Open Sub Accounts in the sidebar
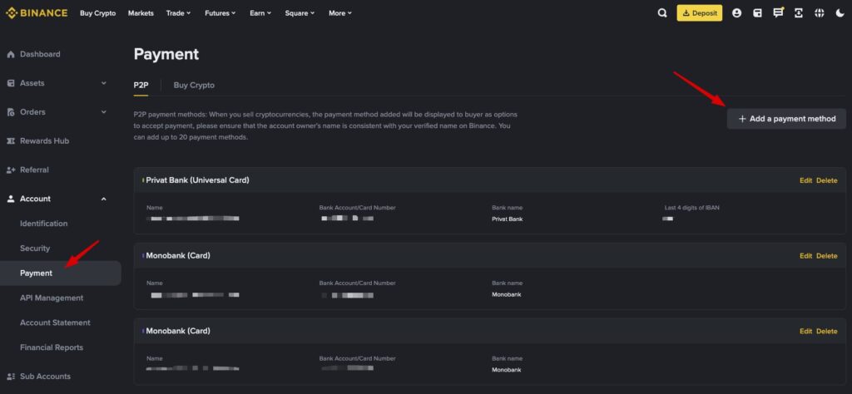This screenshot has height=394, width=852. point(45,376)
